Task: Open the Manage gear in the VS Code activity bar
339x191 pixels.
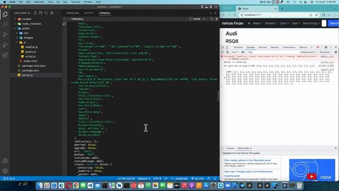Action: 5,171
